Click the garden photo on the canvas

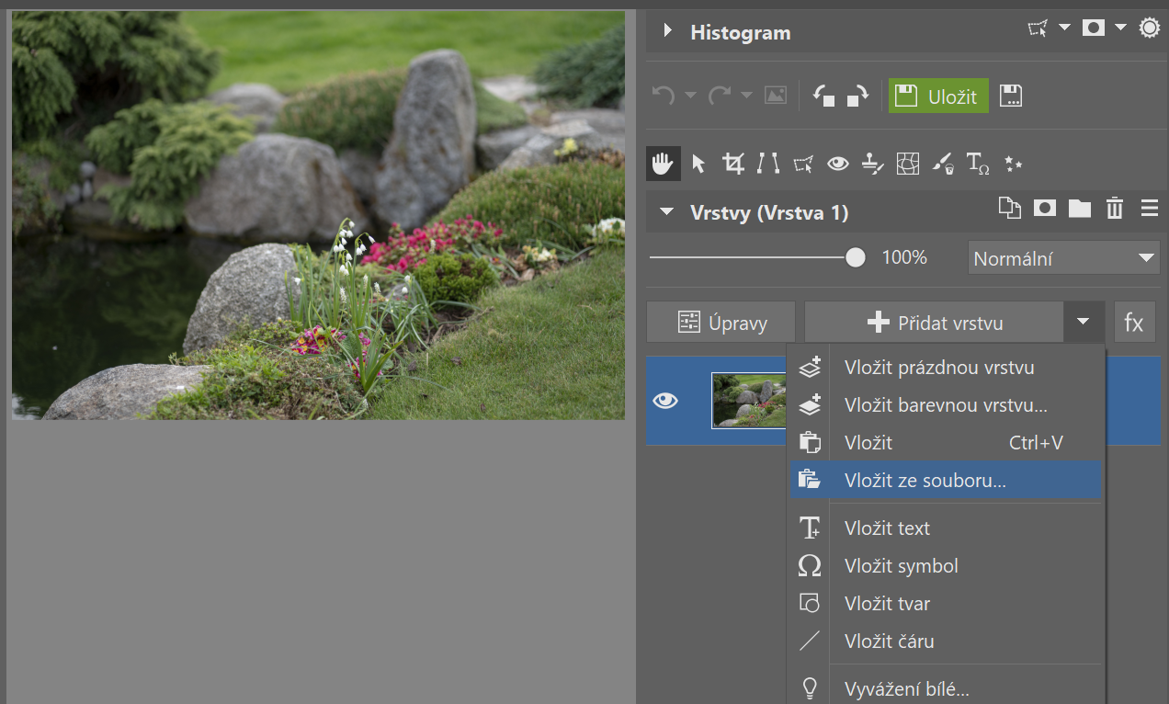coord(318,215)
